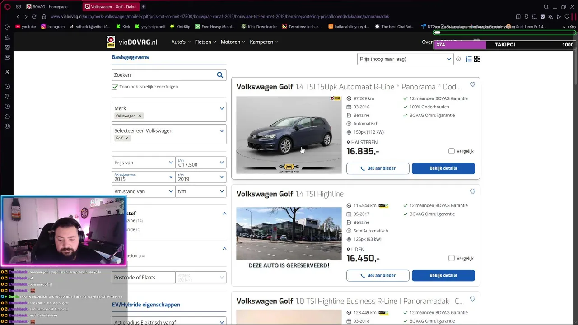The width and height of the screenshot is (578, 325).
Task: Open the Free Heavy Metal bookmark
Action: (x=215, y=27)
